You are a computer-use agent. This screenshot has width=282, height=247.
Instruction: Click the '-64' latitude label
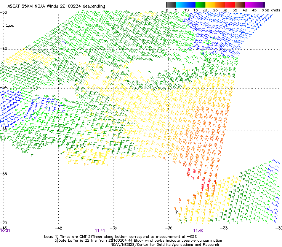pyautogui.click(x=3, y=87)
